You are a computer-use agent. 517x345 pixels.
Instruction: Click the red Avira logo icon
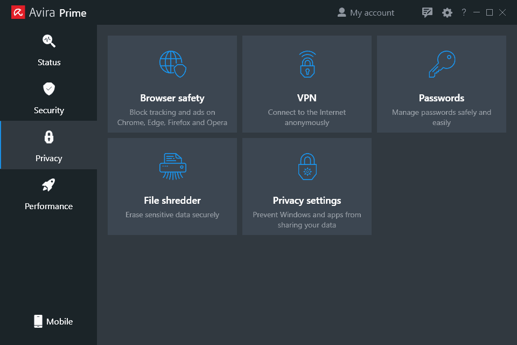[18, 12]
